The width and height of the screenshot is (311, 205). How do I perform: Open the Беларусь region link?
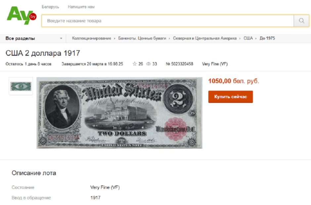[x=50, y=7]
